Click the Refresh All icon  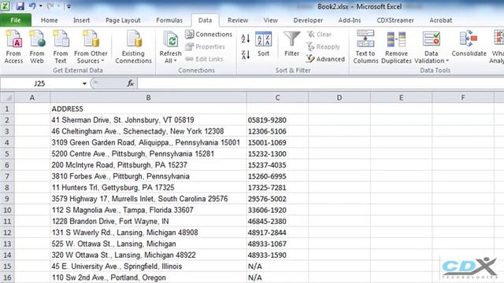tap(170, 40)
